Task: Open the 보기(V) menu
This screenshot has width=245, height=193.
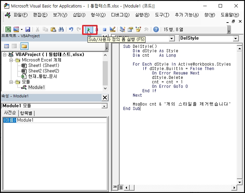Action: 60,15
